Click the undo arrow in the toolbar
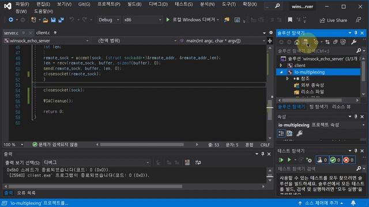This screenshot has height=207, width=369. click(x=71, y=20)
